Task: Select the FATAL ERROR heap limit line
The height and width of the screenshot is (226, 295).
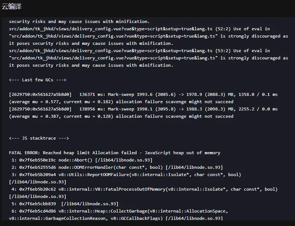Action: click(x=115, y=153)
